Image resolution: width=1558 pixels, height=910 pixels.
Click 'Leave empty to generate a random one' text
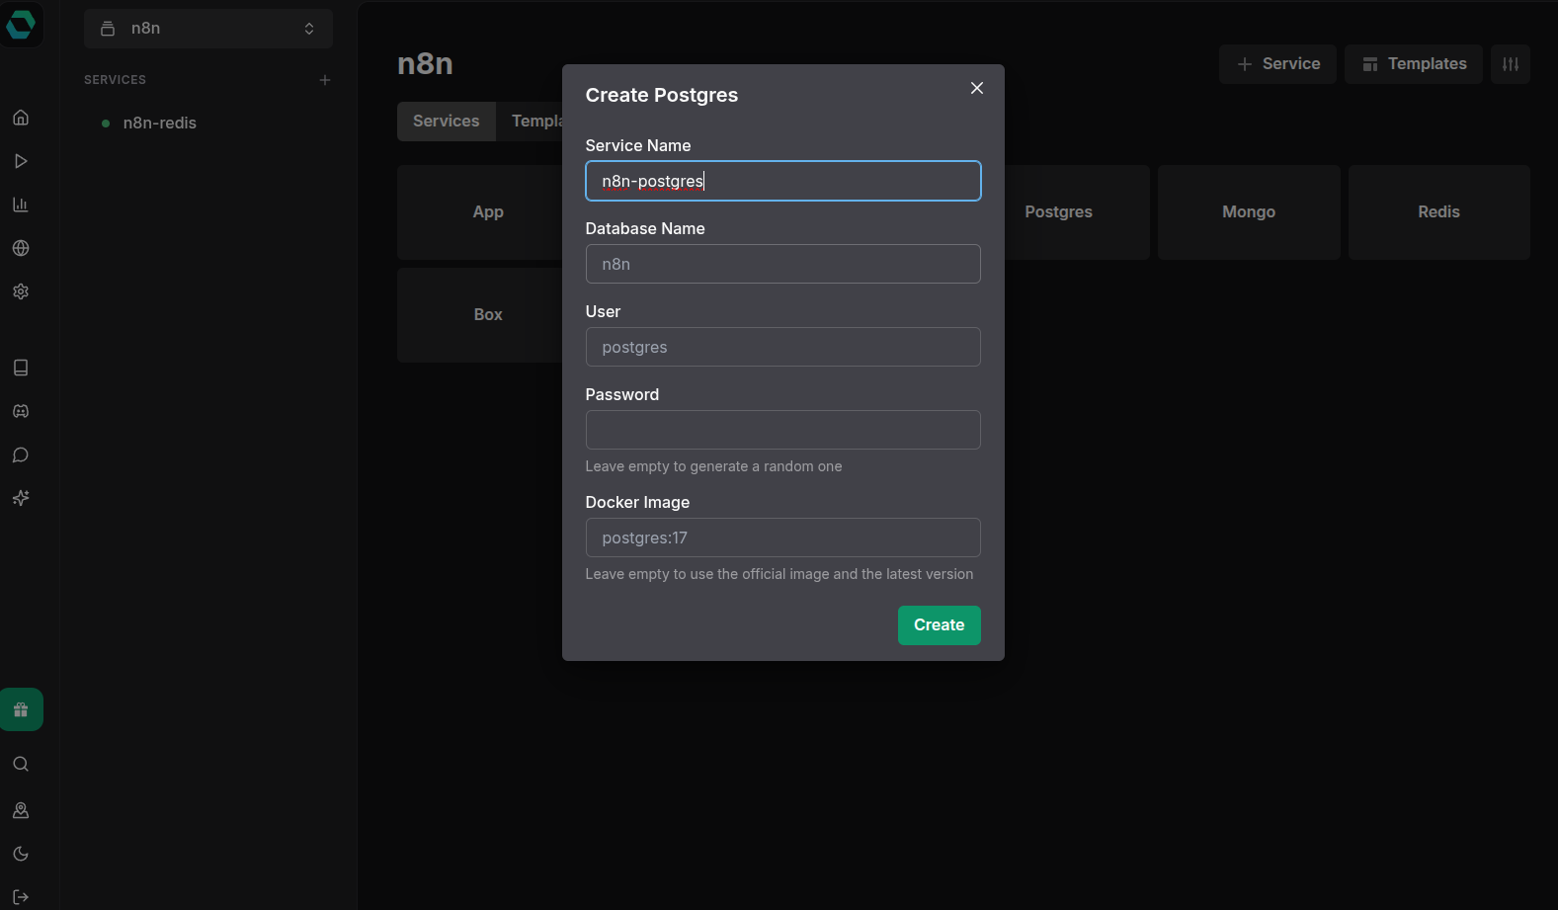click(713, 466)
